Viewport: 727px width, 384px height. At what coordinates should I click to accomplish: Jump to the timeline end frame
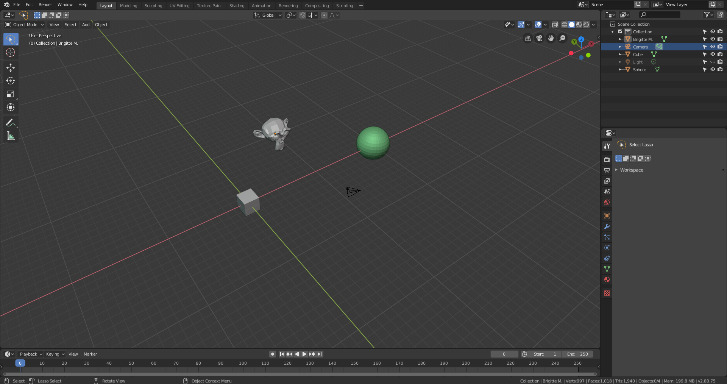(x=320, y=354)
